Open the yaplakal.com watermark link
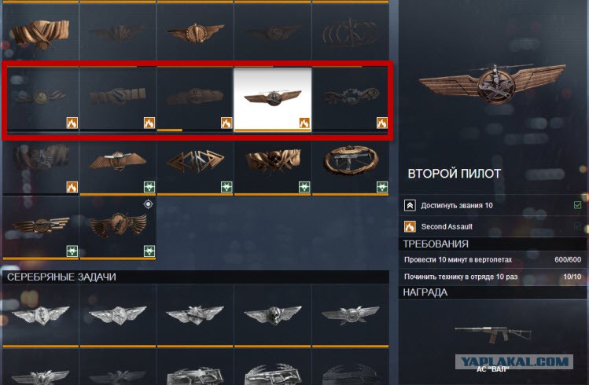This screenshot has height=385, width=589. point(514,361)
